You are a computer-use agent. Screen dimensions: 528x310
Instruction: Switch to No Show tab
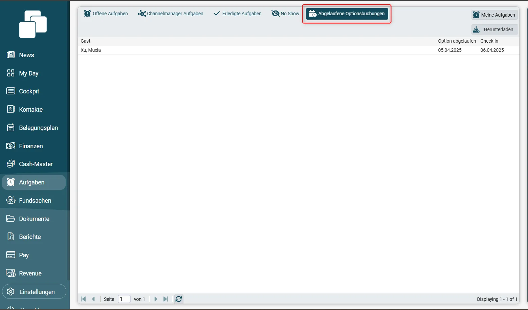point(285,14)
